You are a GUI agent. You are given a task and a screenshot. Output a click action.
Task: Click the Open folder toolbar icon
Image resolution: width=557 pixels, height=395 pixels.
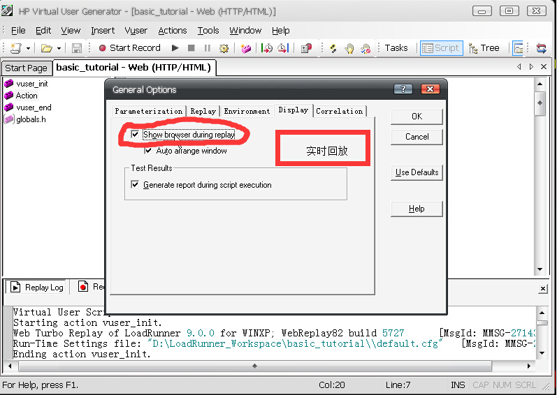pyautogui.click(x=47, y=48)
